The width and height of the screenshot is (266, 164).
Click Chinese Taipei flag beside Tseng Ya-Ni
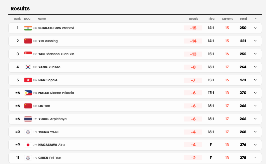(x=28, y=132)
